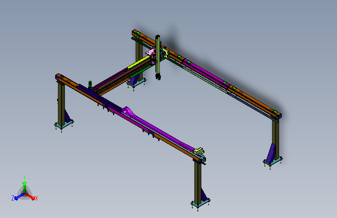
Task: Select the small motor on the cross beam's front end
Action: click(90, 85)
